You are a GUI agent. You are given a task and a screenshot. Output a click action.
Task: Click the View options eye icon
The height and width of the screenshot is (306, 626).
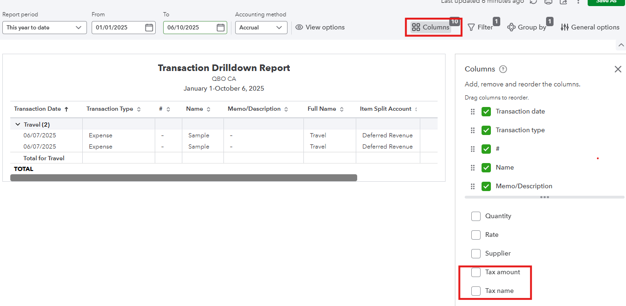pyautogui.click(x=299, y=28)
